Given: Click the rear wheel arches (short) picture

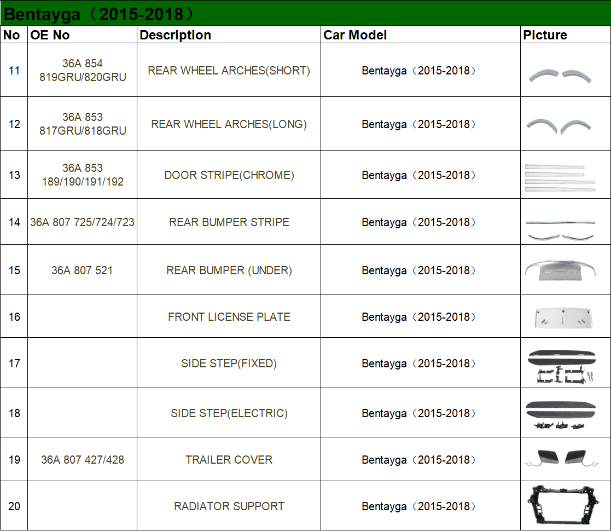Looking at the screenshot, I should tap(561, 75).
